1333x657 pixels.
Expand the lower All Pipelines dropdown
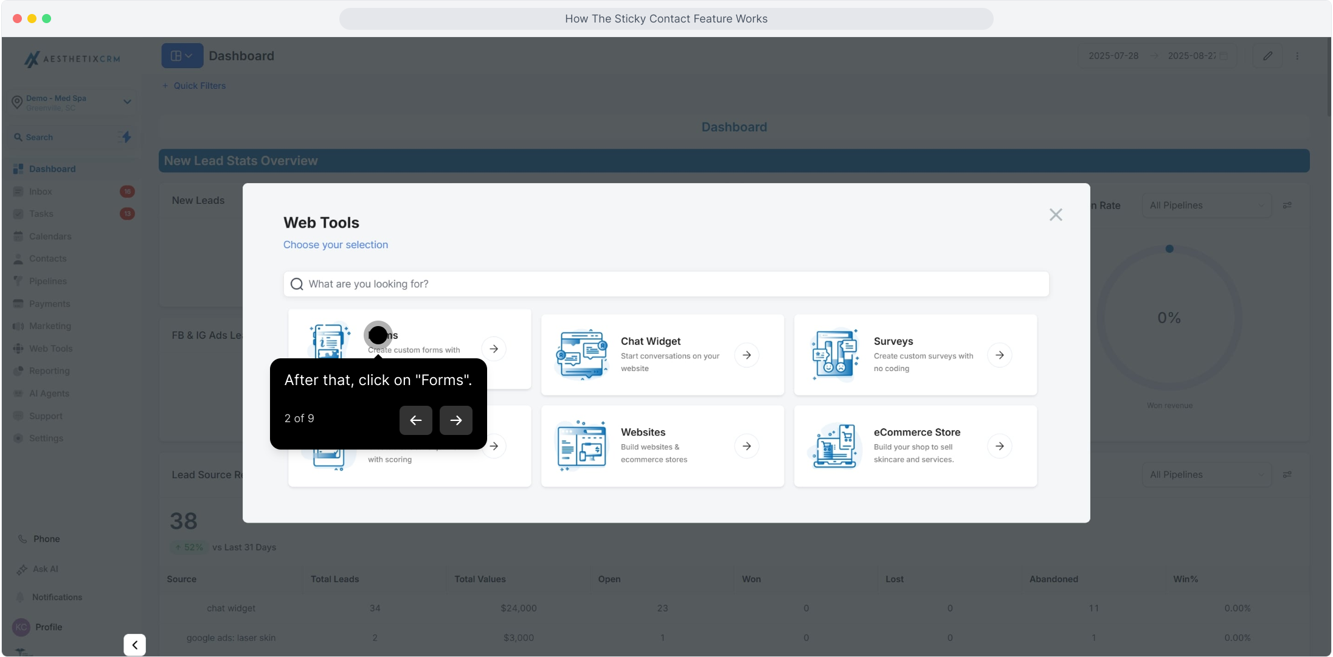tap(1207, 475)
